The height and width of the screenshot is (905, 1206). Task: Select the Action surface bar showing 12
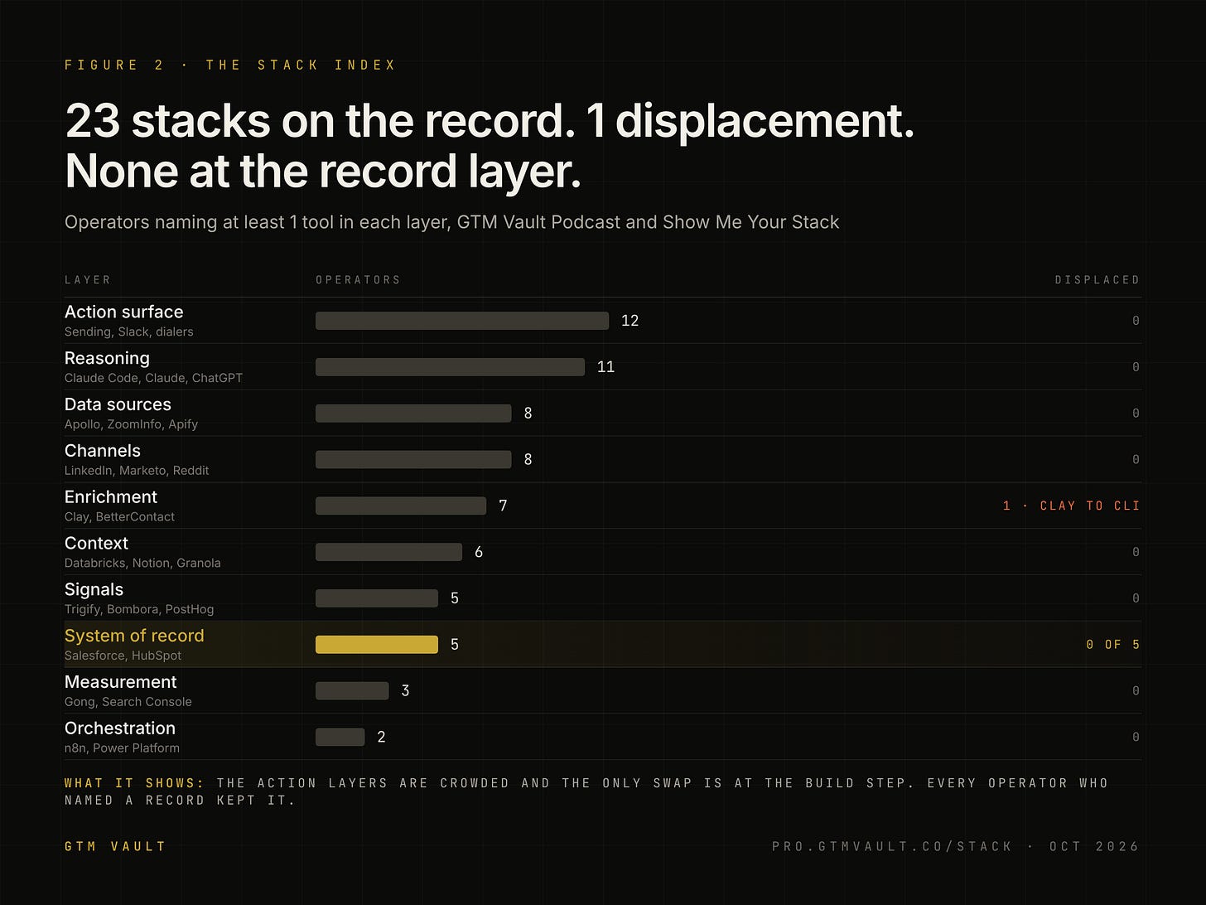point(462,321)
